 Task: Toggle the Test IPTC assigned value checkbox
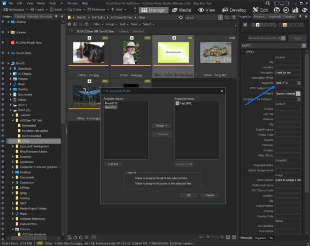177,103
